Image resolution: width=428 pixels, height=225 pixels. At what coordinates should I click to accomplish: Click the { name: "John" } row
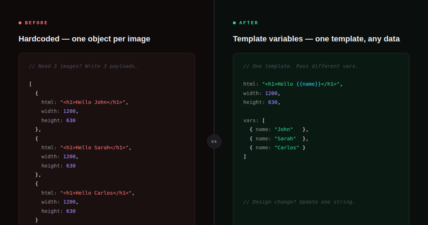279,129
